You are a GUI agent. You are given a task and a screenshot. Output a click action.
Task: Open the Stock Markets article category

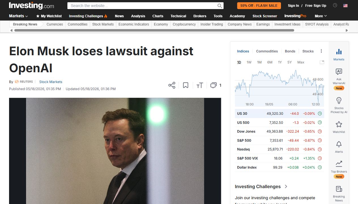pyautogui.click(x=51, y=82)
